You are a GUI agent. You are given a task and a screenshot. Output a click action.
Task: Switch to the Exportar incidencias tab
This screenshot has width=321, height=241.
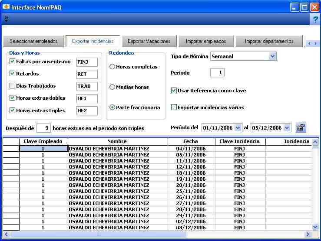click(x=93, y=41)
